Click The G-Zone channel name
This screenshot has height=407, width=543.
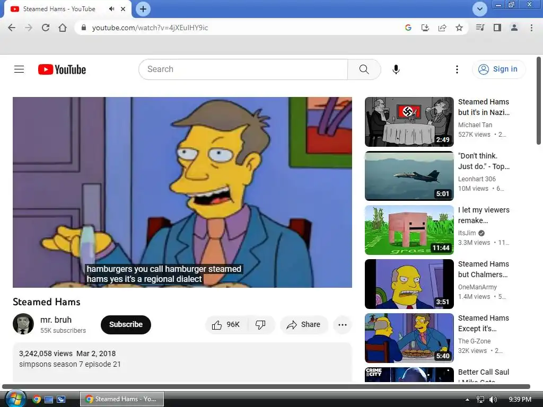pyautogui.click(x=474, y=341)
